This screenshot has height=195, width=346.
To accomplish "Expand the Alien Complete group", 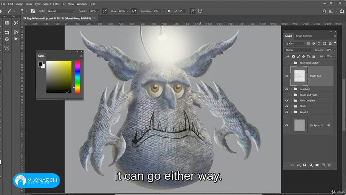I will click(292, 101).
